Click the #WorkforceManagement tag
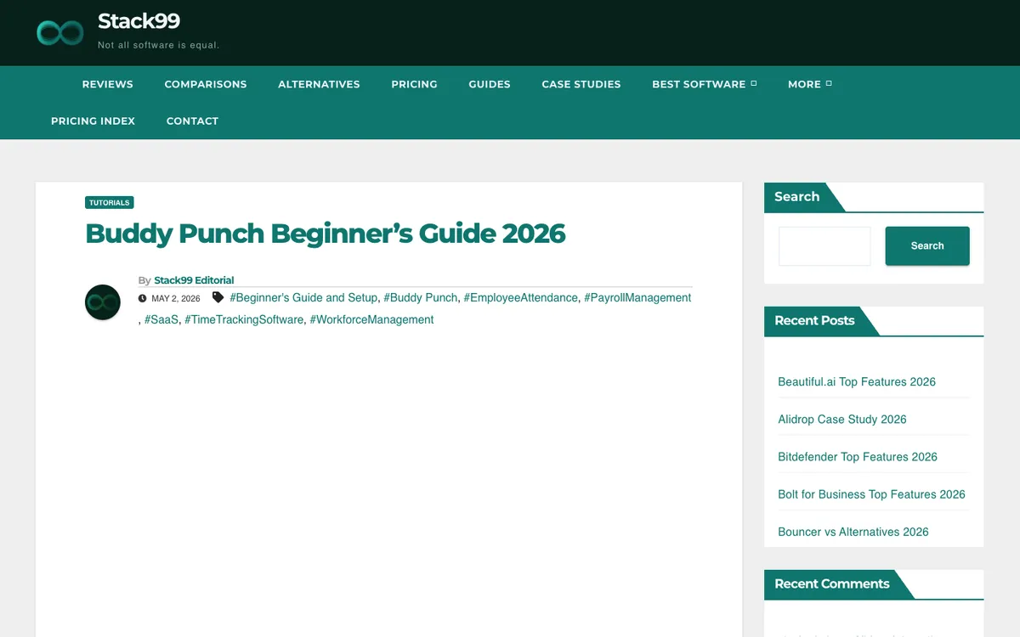Viewport: 1020px width, 637px height. click(x=371, y=319)
